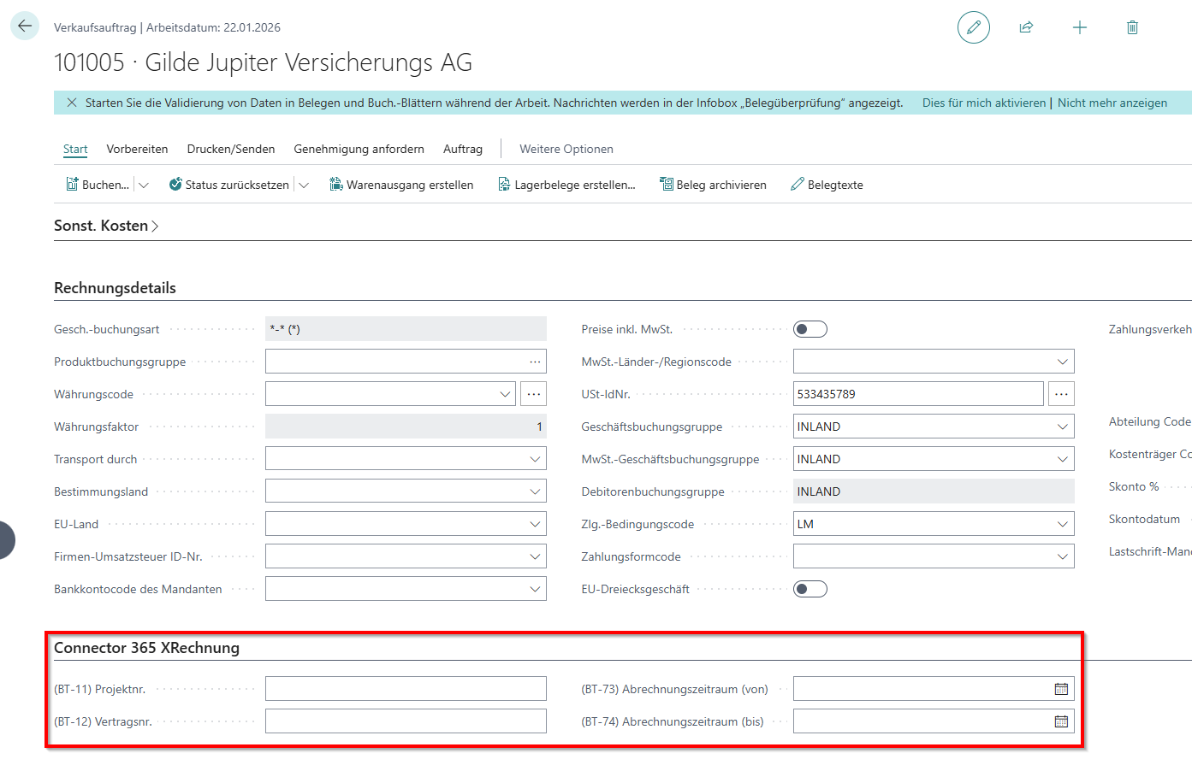Open the Produktbuchungsgruppe lookup ellipsis

pos(535,362)
